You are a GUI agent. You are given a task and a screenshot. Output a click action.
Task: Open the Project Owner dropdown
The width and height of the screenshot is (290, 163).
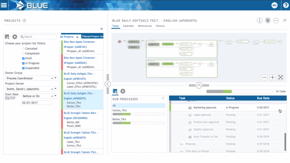[55, 89]
